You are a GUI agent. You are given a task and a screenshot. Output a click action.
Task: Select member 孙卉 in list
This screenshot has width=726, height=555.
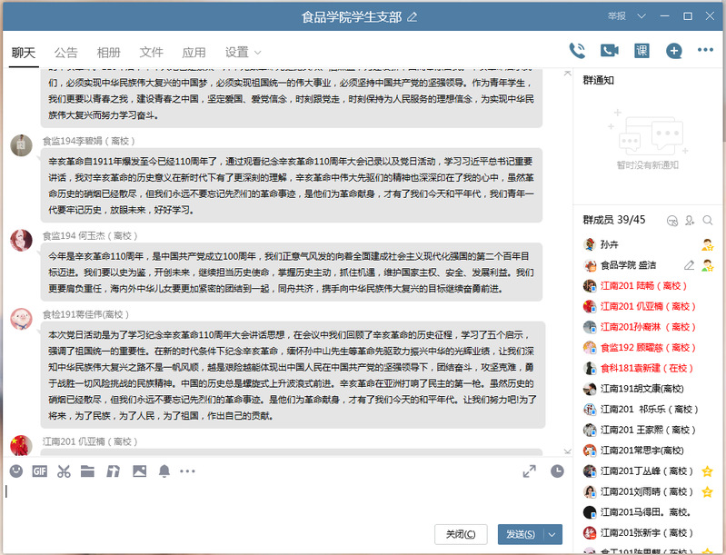[648, 244]
